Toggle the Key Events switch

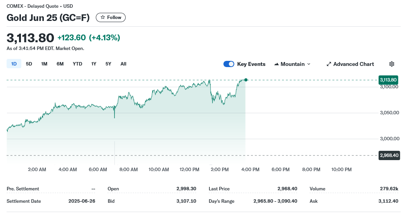[229, 64]
